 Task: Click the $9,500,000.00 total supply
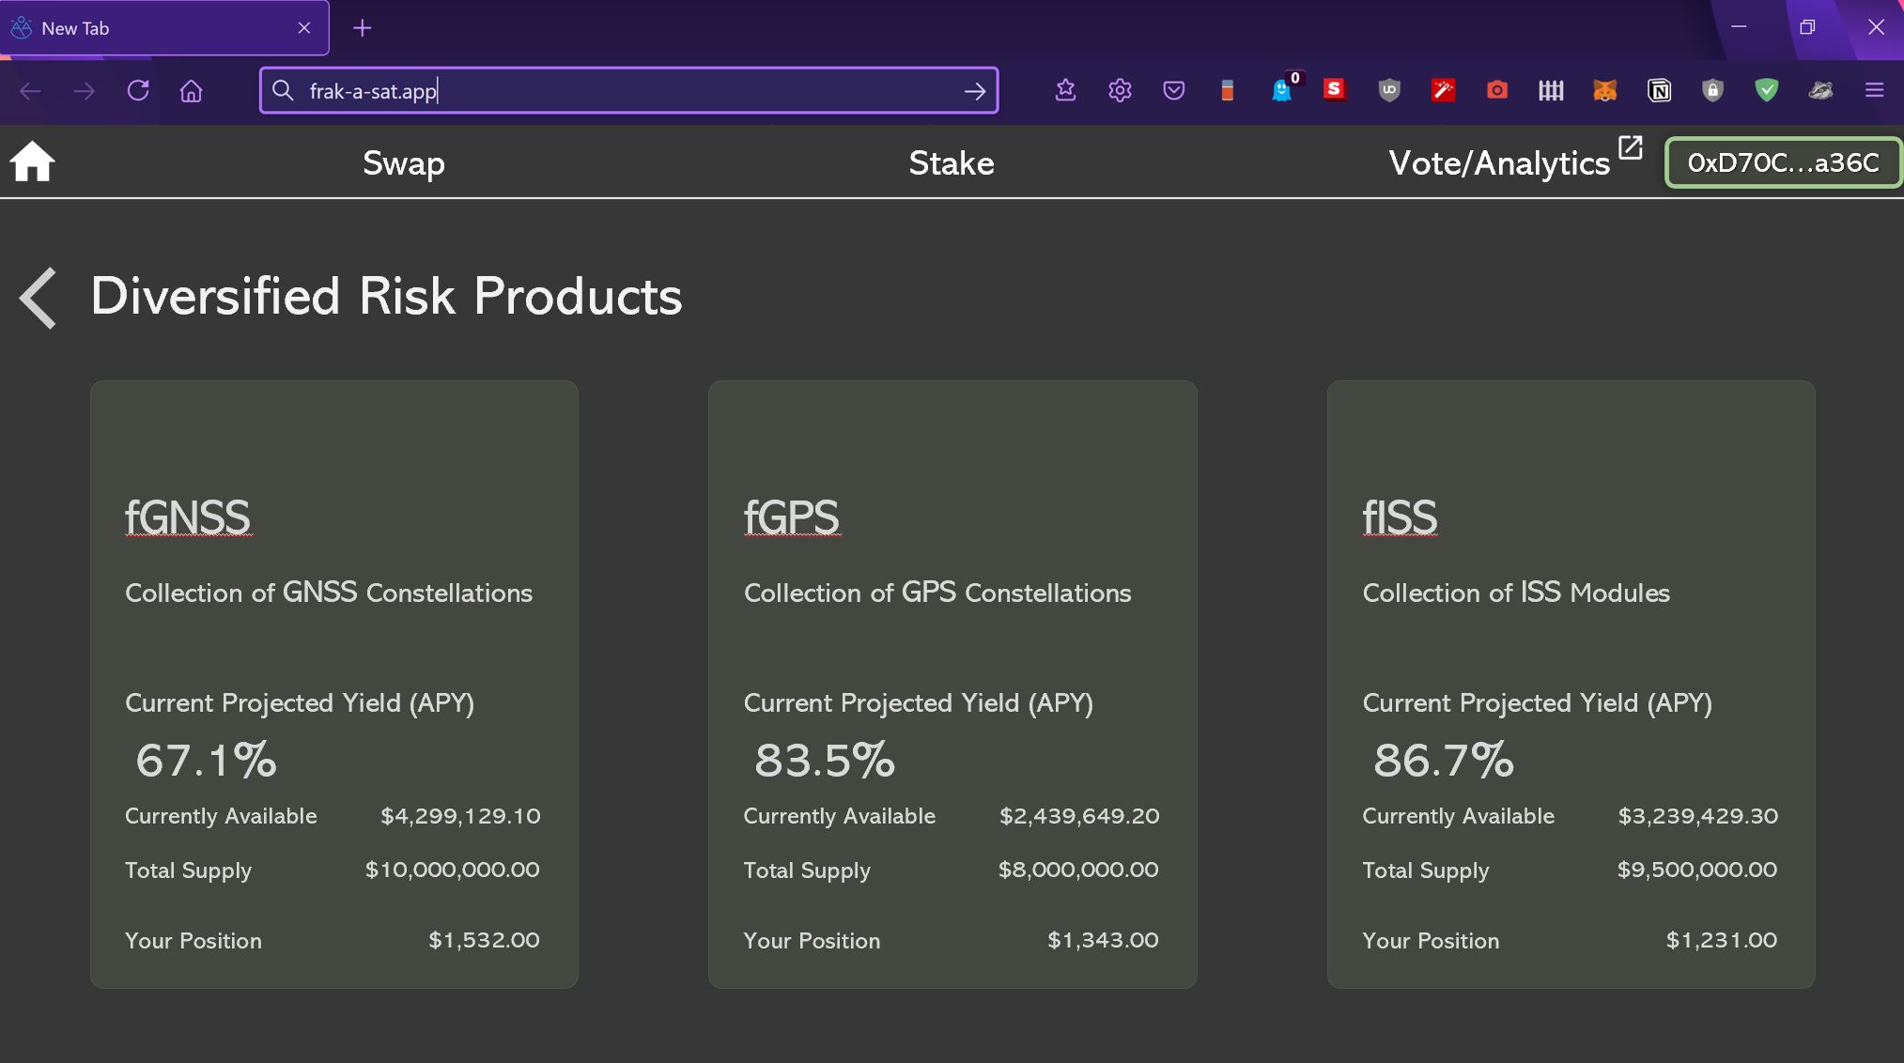[1697, 870]
